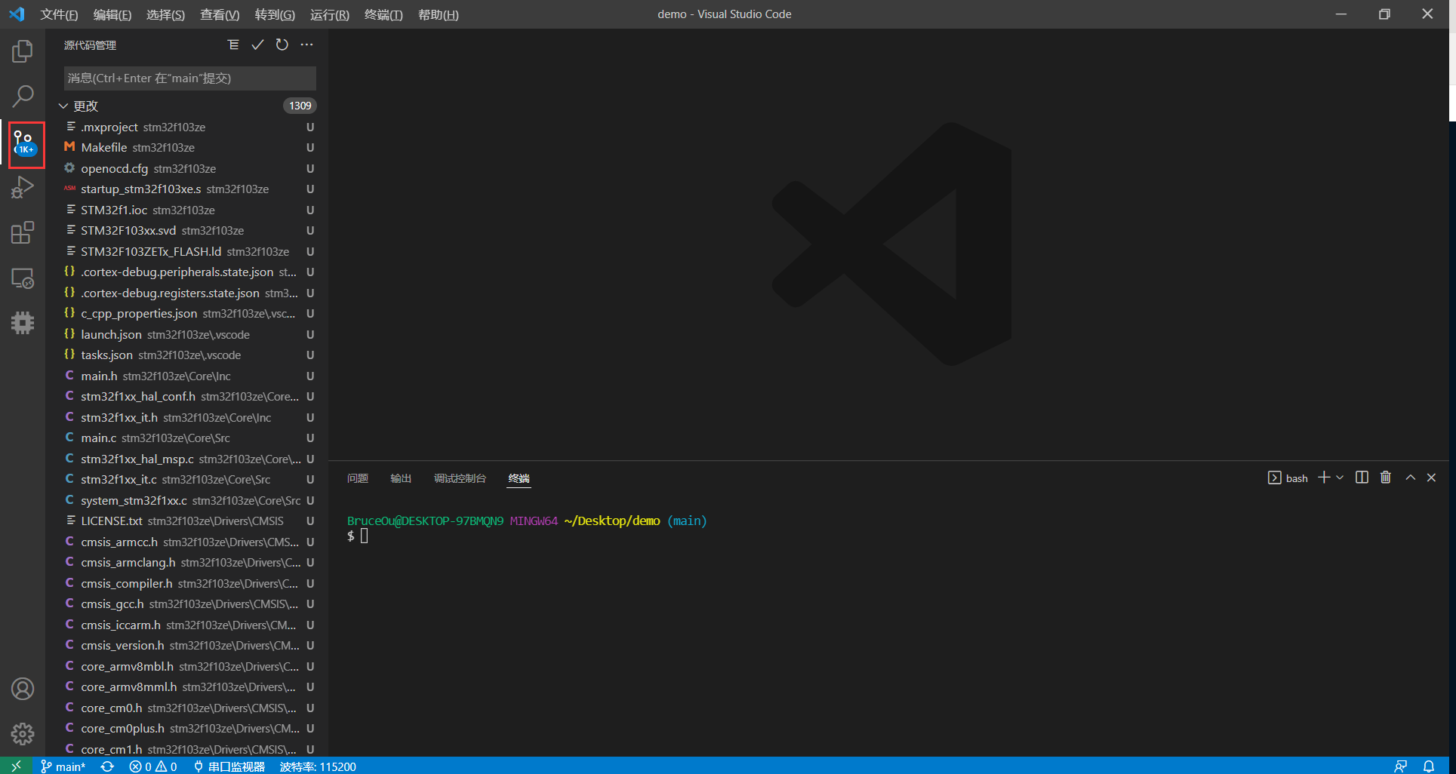This screenshot has width=1456, height=774.
Task: Split the terminal panel
Action: point(1362,478)
